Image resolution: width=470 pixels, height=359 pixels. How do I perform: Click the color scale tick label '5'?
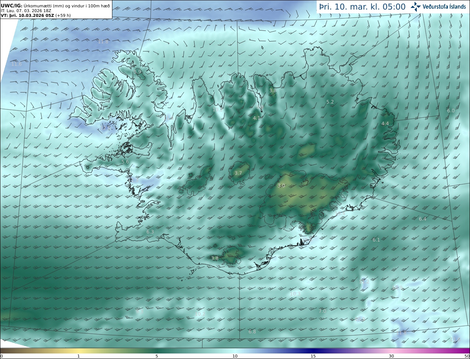[157, 356]
